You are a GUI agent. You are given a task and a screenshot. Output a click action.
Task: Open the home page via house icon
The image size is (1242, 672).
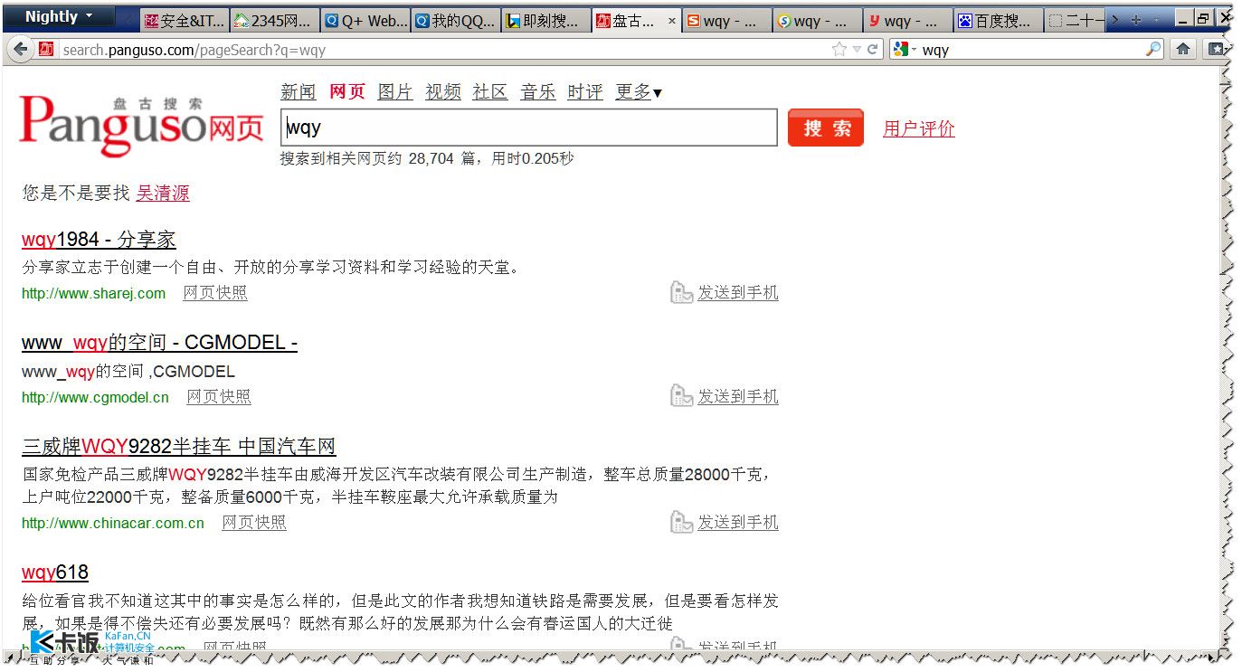pyautogui.click(x=1183, y=50)
